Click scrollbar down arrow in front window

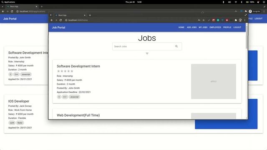[247, 118]
